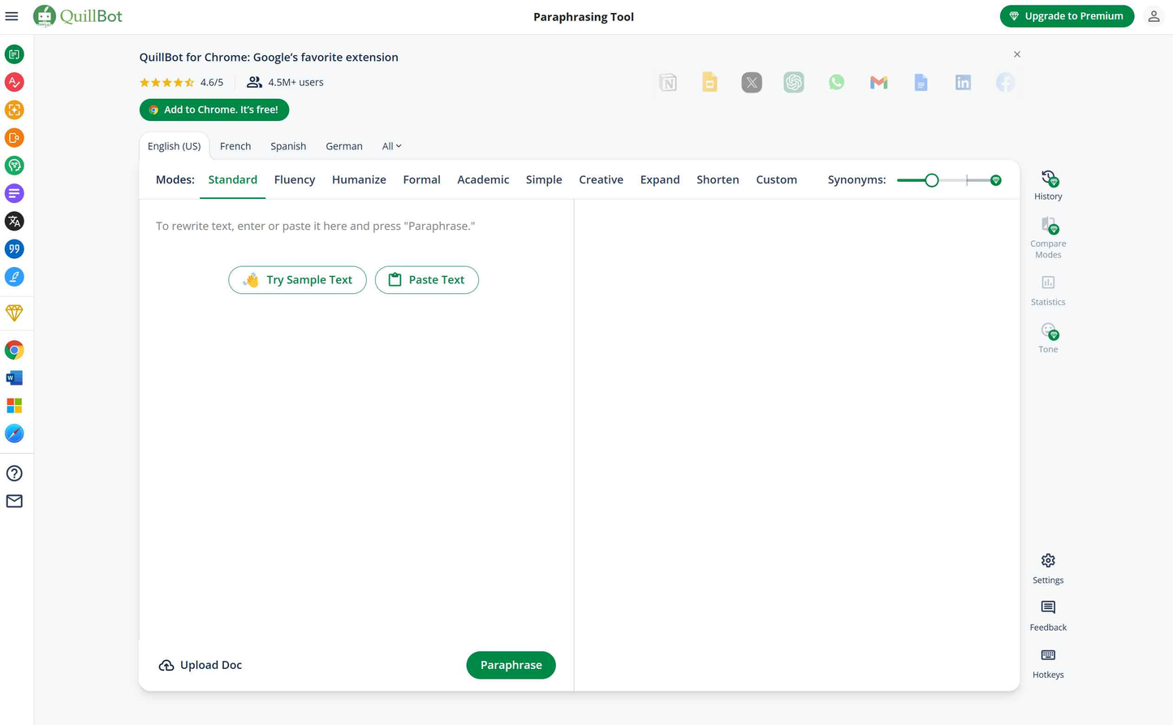The height and width of the screenshot is (725, 1173).
Task: Select the English (US) language tab
Action: click(174, 146)
